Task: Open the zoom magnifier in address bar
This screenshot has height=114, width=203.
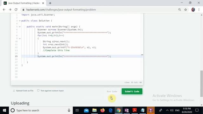Action: [180, 10]
